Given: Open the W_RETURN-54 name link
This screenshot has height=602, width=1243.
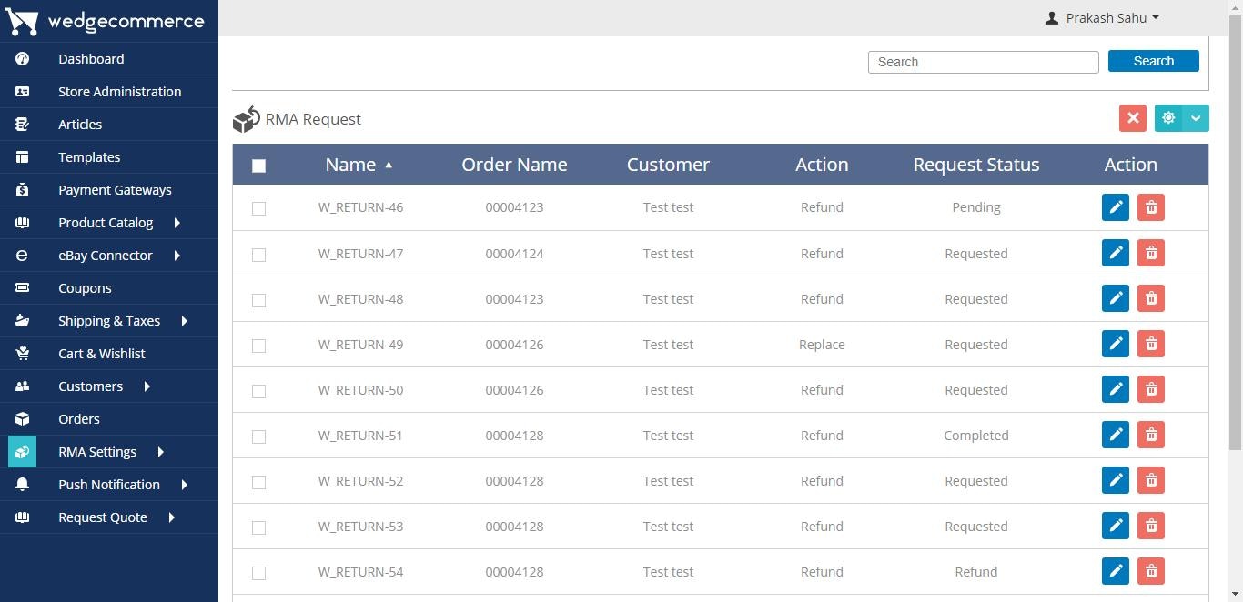Looking at the screenshot, I should click(x=360, y=572).
